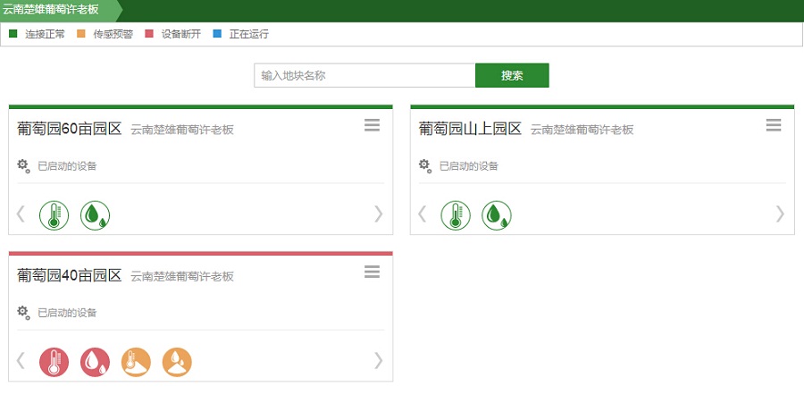Open hamburger menu of 葡萄园山上园区 card

point(774,126)
